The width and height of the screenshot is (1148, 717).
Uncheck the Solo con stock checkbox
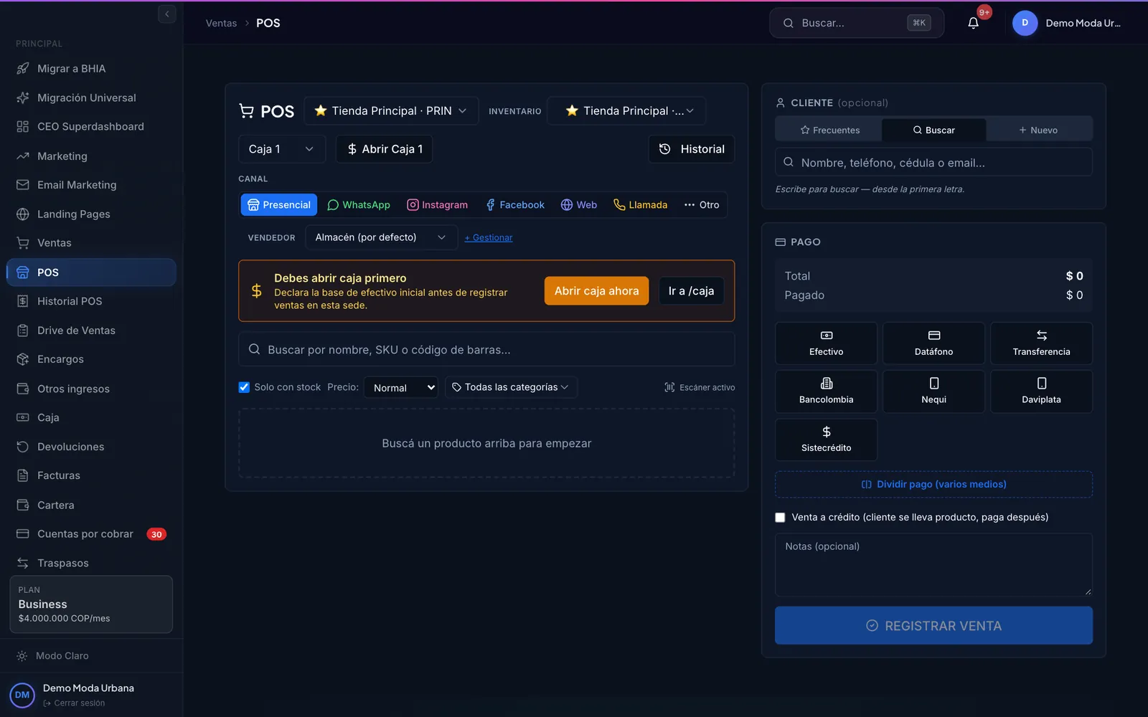click(x=244, y=387)
